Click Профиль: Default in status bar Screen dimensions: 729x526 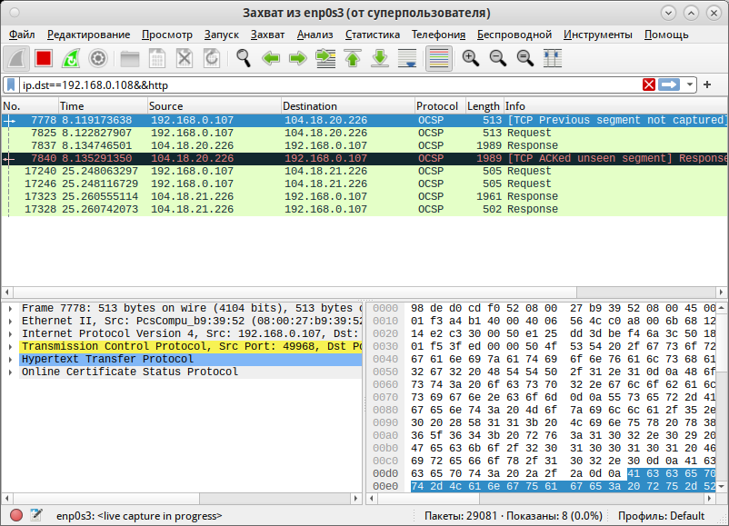(x=661, y=516)
